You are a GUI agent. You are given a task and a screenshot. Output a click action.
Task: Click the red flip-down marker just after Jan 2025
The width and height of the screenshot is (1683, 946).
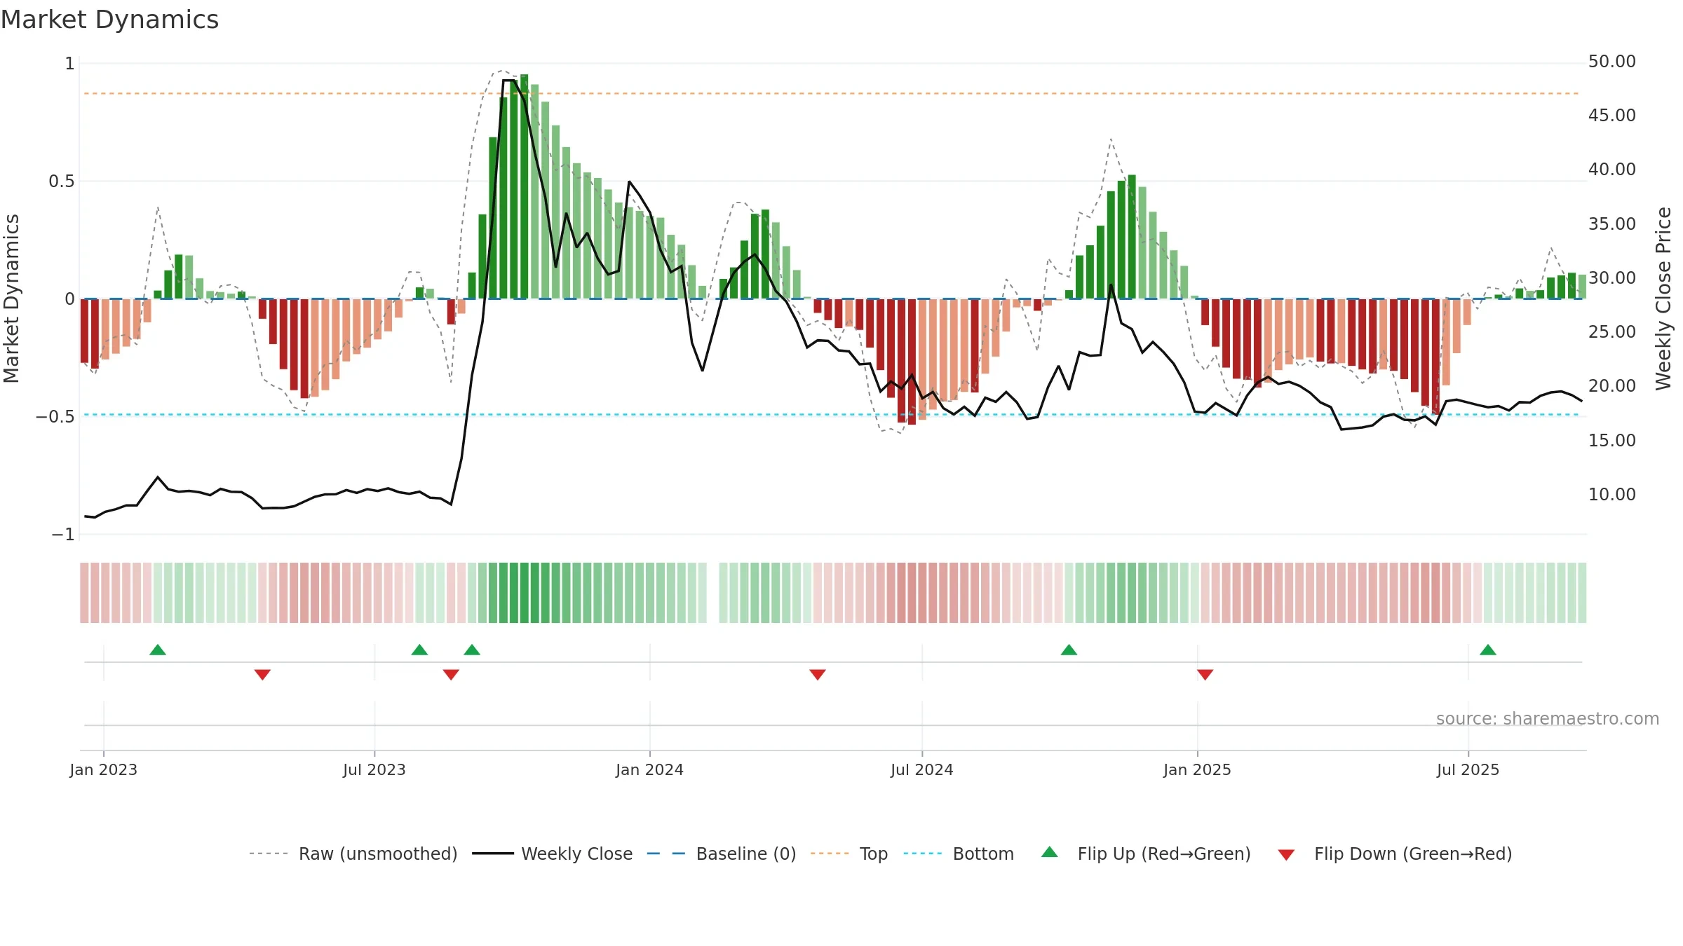point(1205,674)
